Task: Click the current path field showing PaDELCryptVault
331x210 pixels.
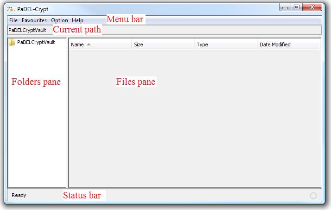Action: coord(27,30)
